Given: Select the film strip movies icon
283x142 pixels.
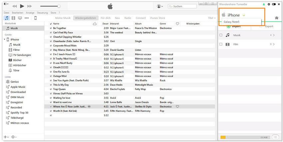Looking at the screenshot, I should (13, 18).
